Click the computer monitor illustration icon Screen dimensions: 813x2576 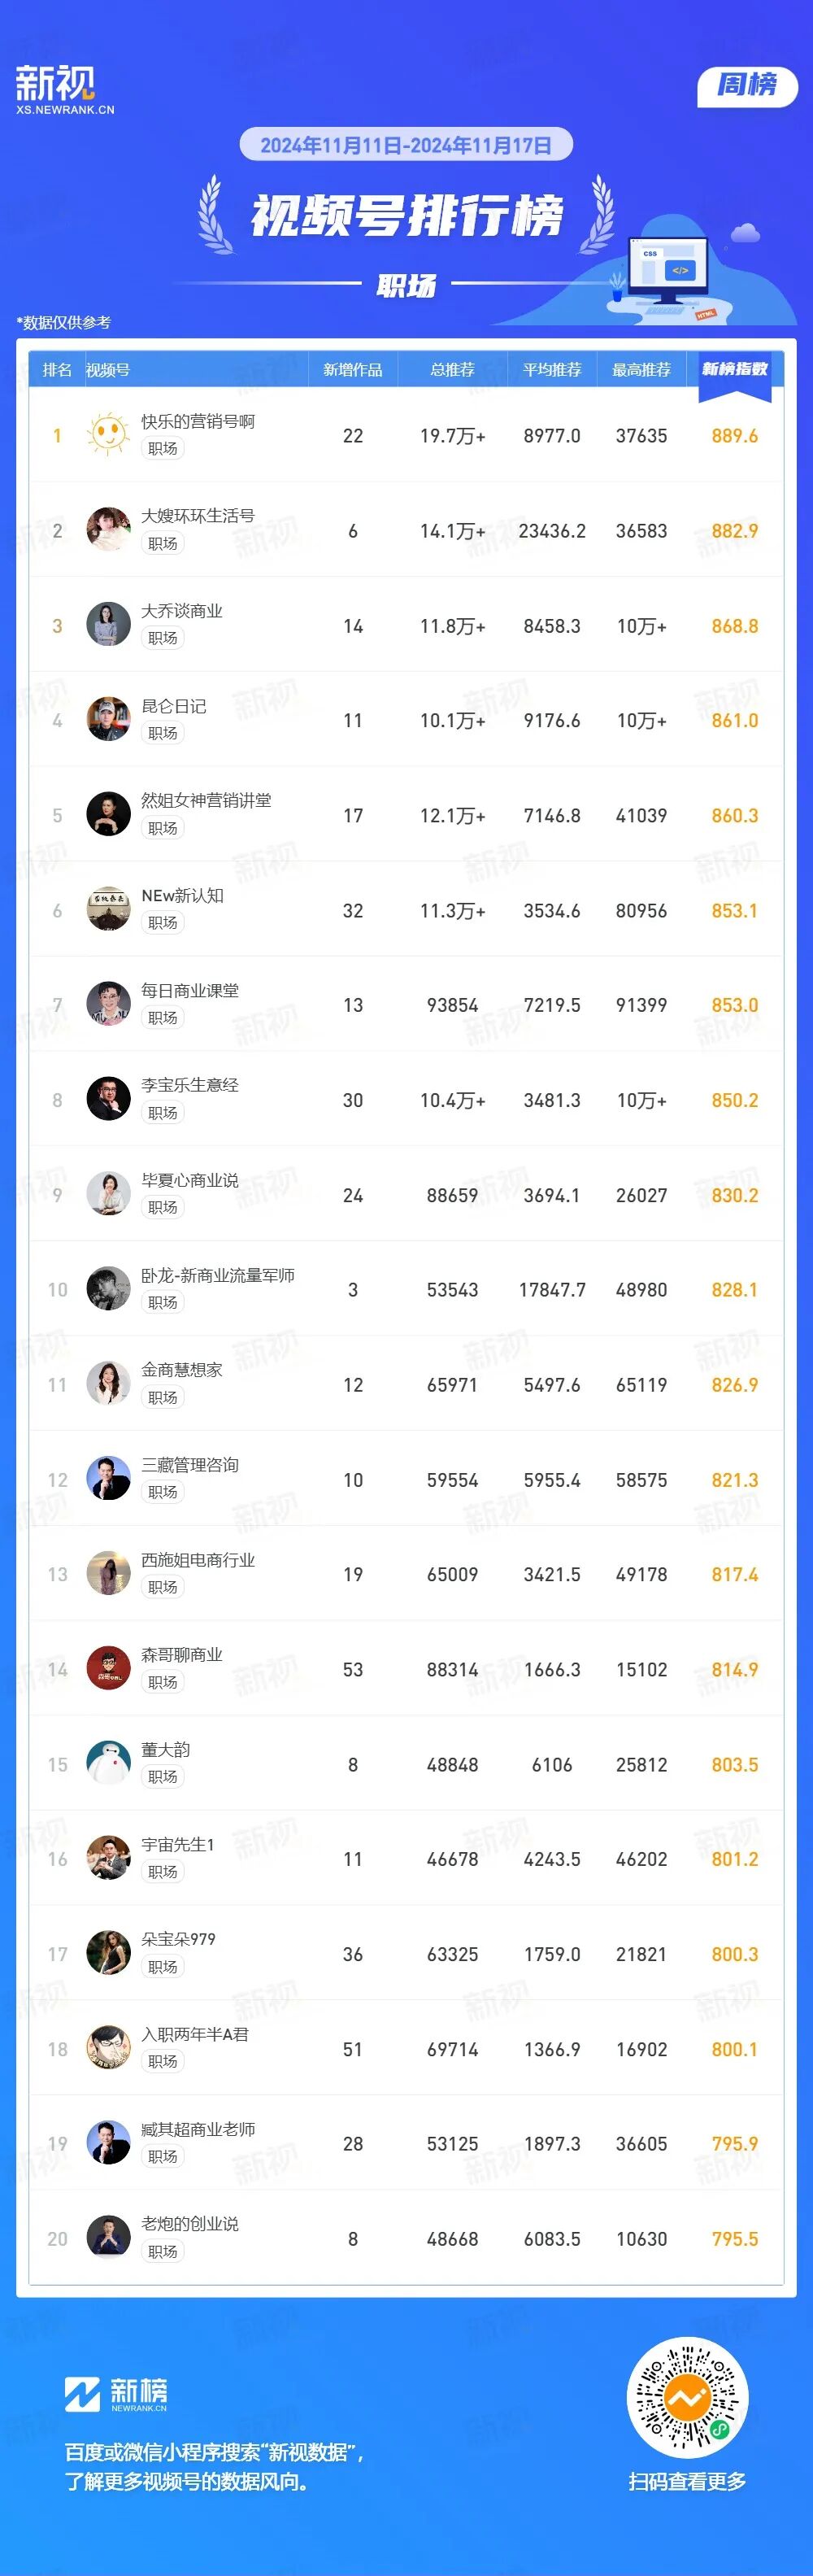667,268
